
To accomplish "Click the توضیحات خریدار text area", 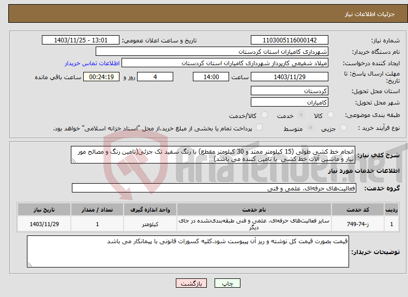I will pyautogui.click(x=188, y=251).
